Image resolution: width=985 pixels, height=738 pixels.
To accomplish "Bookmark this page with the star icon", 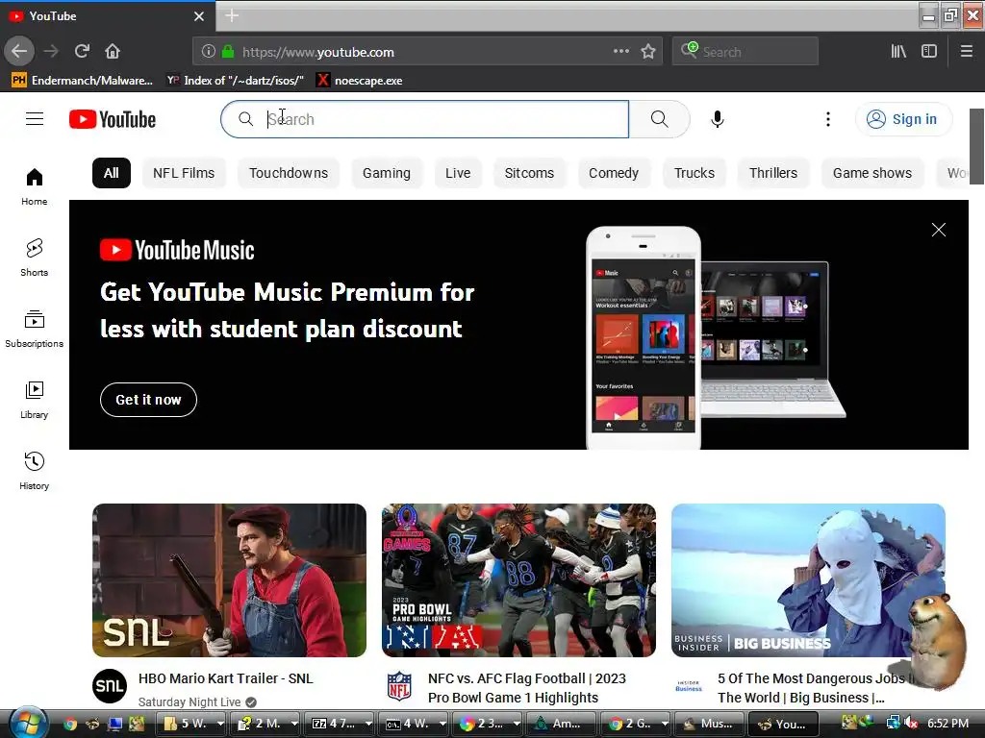I will [x=648, y=52].
